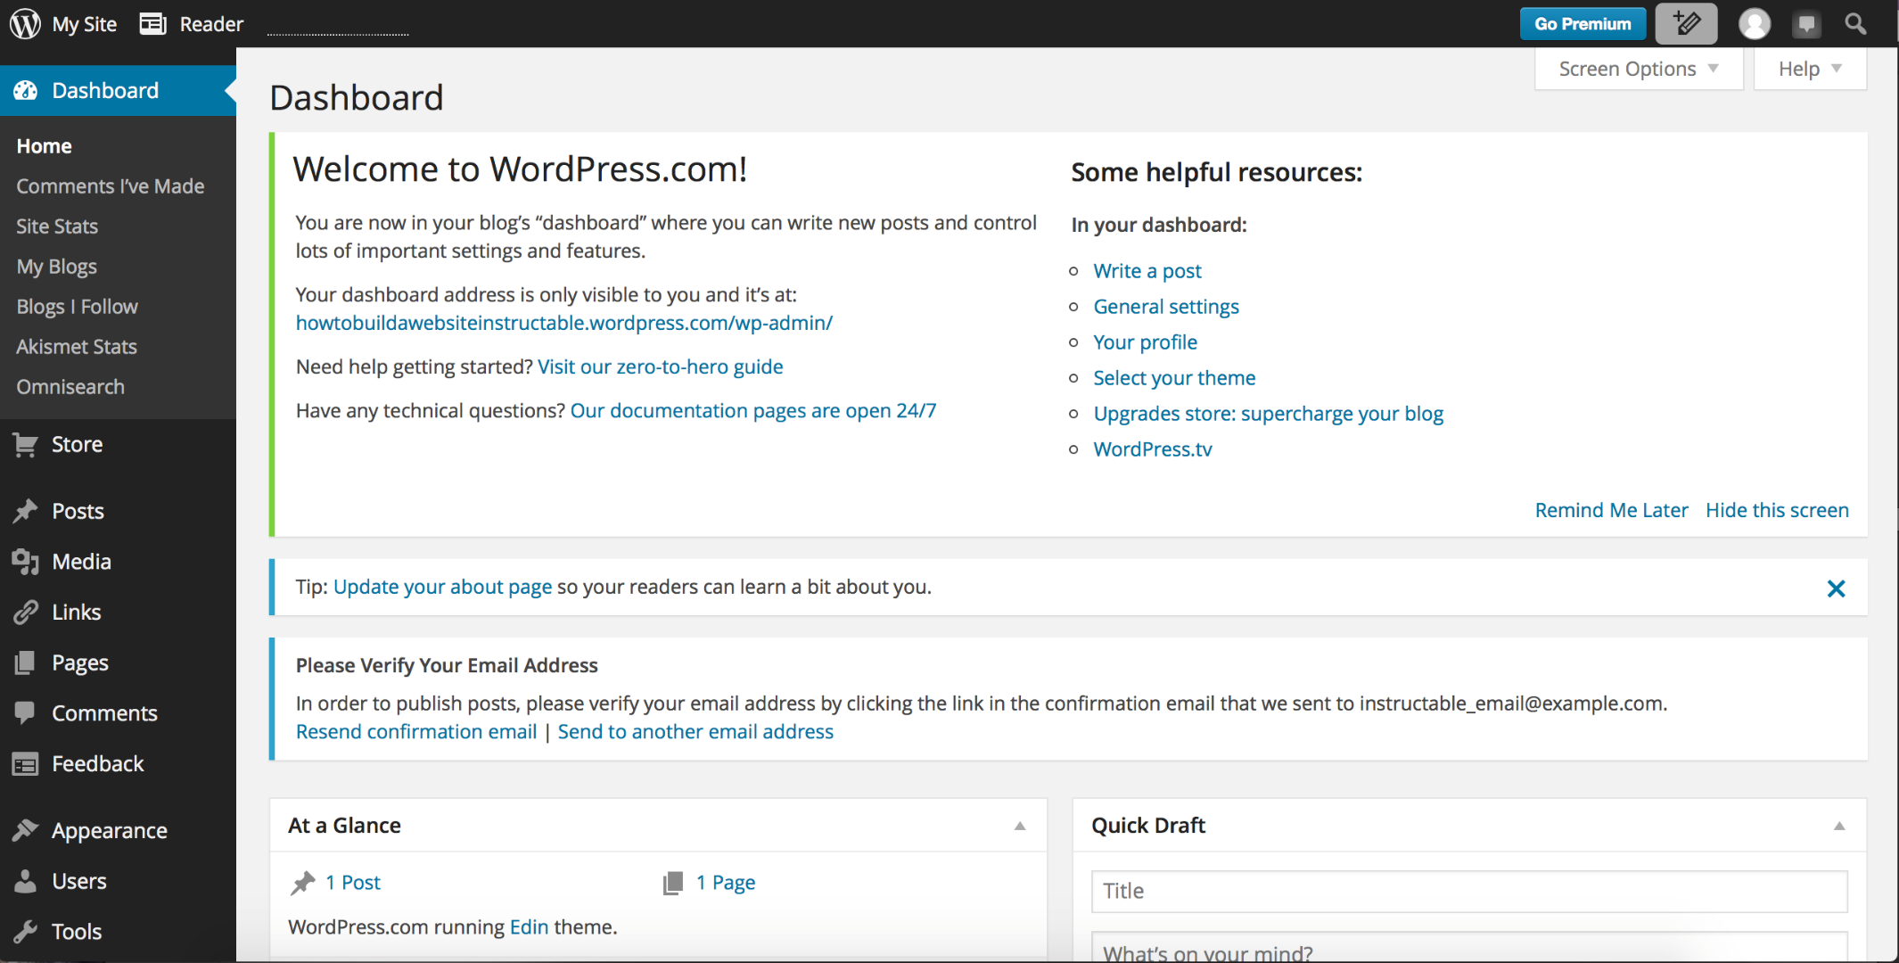Screen dimensions: 1899x963
Task: Click the pages icon beside 1 Page
Action: click(673, 883)
